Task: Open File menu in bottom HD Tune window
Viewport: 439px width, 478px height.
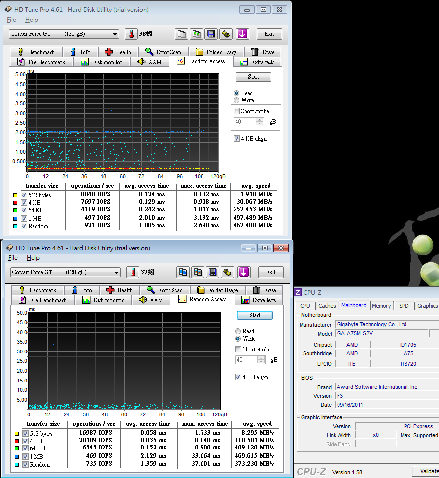Action: click(x=13, y=258)
